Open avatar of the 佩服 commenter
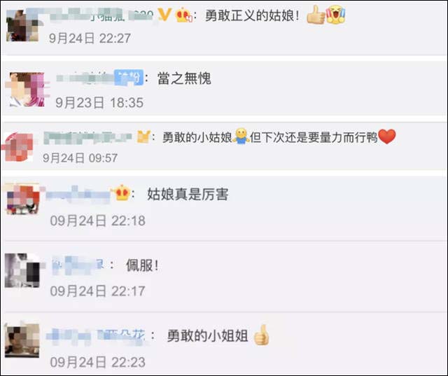 pyautogui.click(x=22, y=270)
